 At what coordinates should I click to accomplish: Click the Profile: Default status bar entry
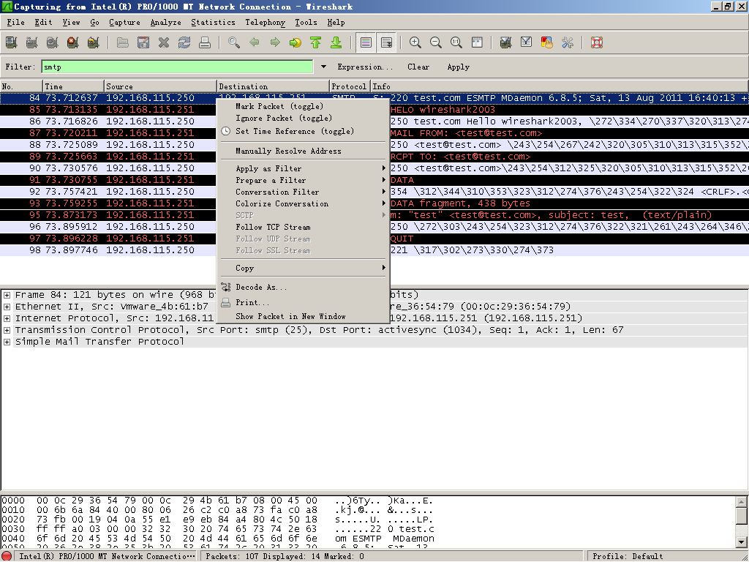(x=628, y=556)
